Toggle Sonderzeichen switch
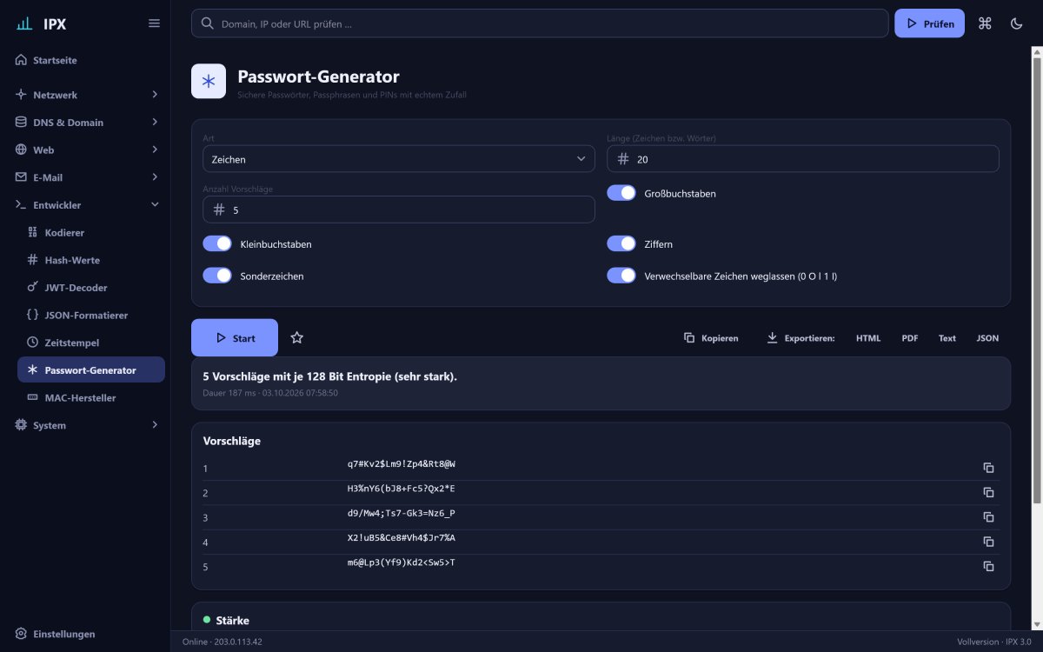1043x652 pixels. [217, 275]
